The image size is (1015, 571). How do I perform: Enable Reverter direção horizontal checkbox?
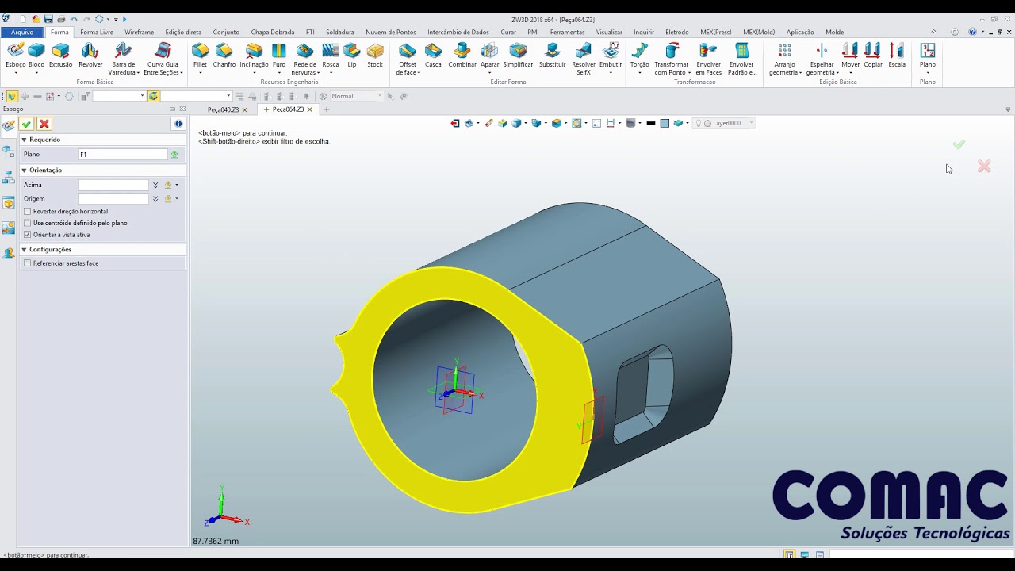point(28,212)
